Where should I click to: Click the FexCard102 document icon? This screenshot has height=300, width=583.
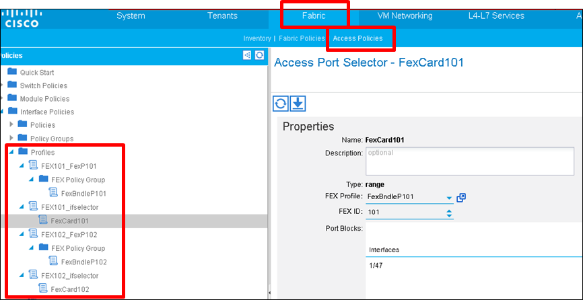(x=43, y=289)
